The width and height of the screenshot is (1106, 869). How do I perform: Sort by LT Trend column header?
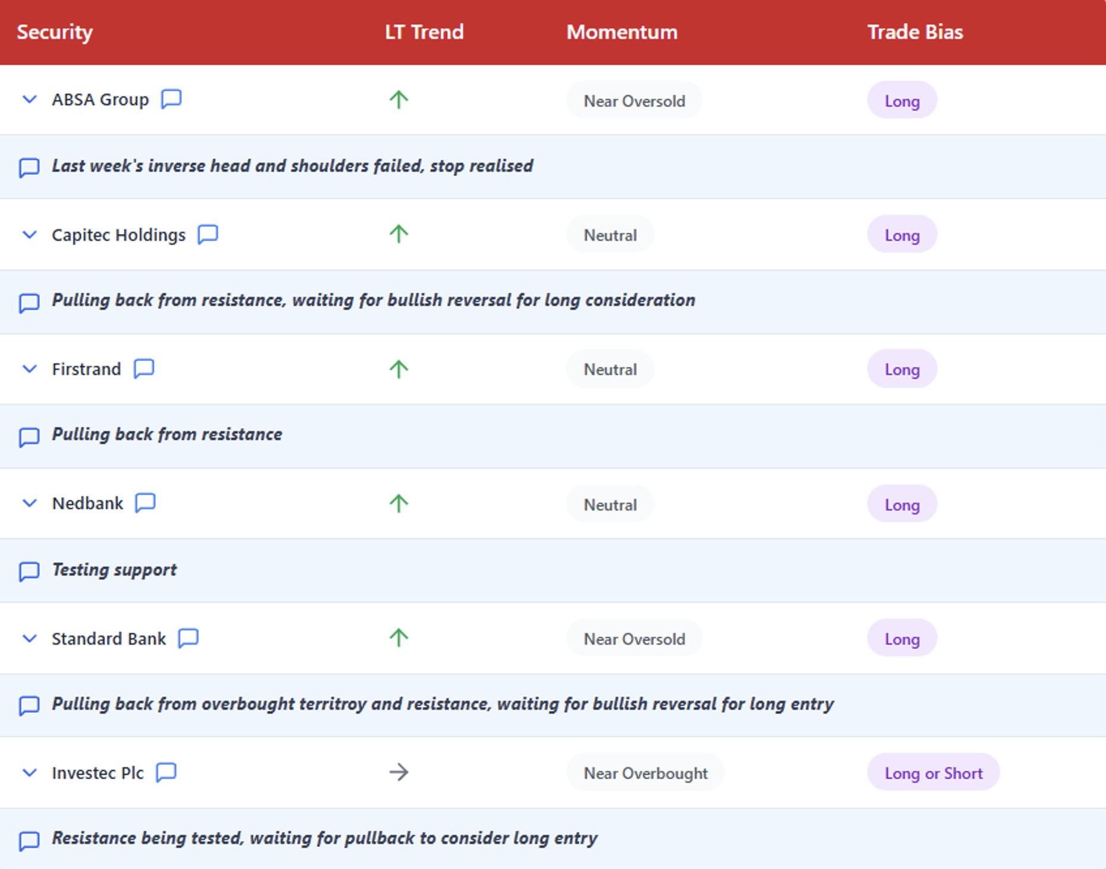coord(424,32)
